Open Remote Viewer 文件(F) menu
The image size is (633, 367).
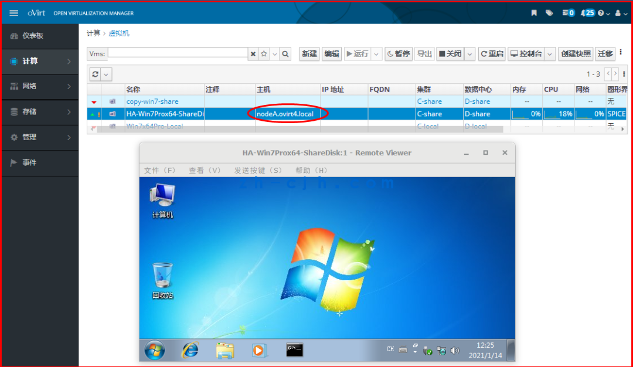click(x=160, y=171)
